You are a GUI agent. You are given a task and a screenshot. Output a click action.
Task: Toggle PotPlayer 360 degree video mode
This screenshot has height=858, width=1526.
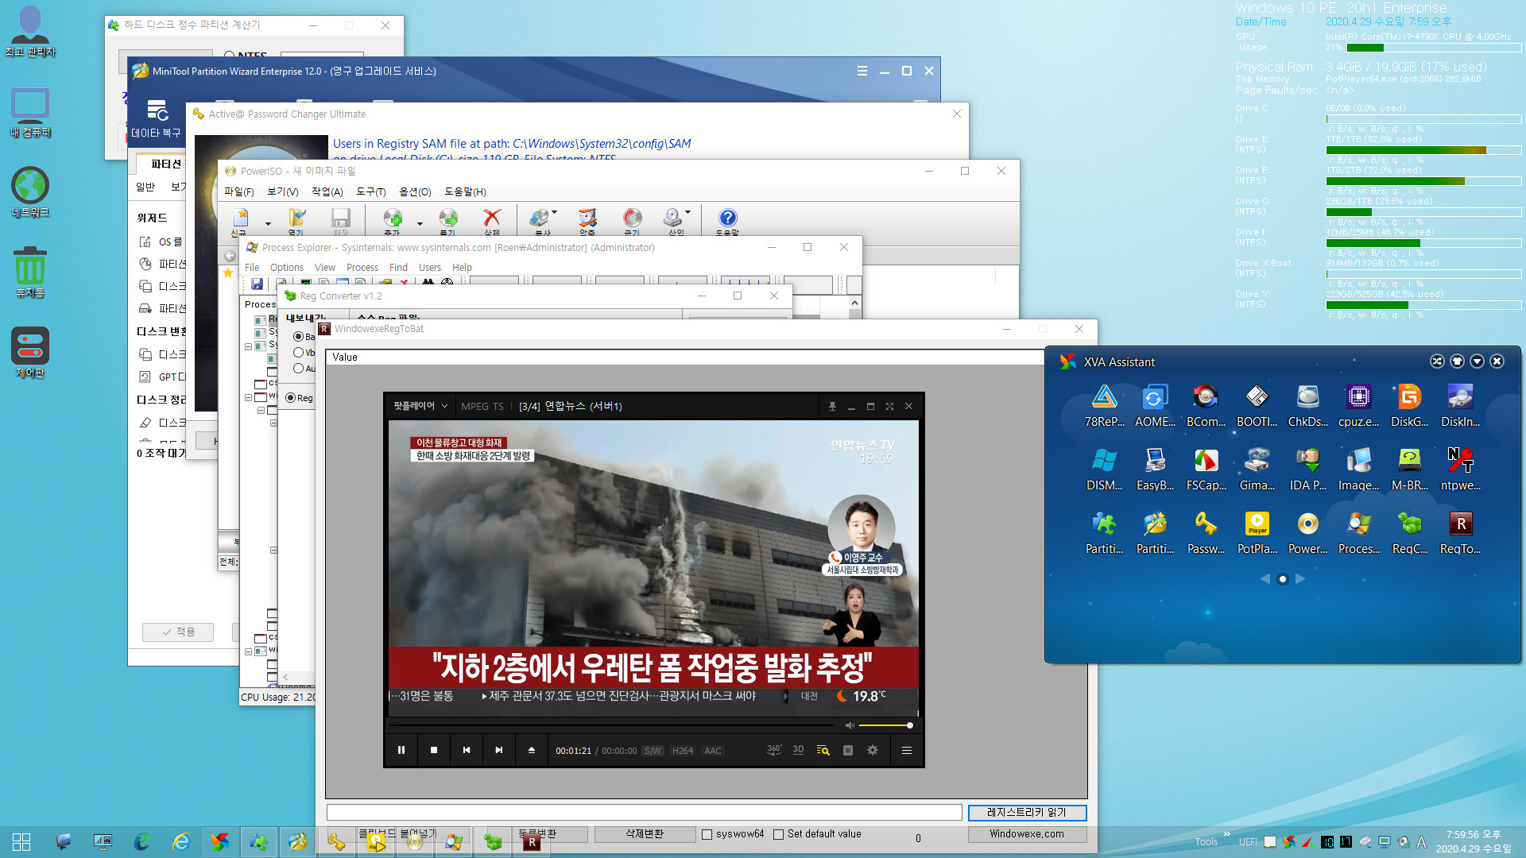[774, 750]
